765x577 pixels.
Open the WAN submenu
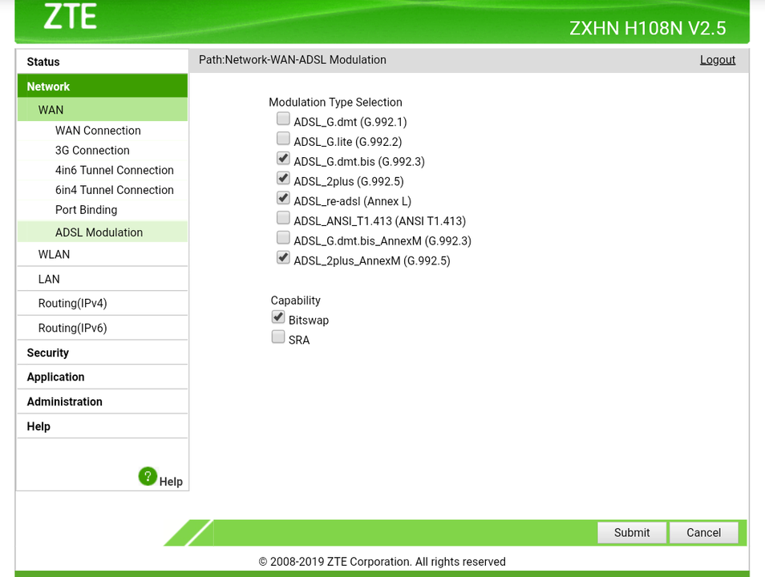tap(103, 110)
